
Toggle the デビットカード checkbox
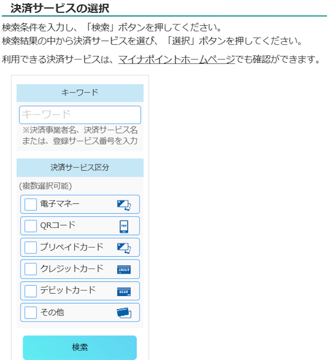[31, 291]
